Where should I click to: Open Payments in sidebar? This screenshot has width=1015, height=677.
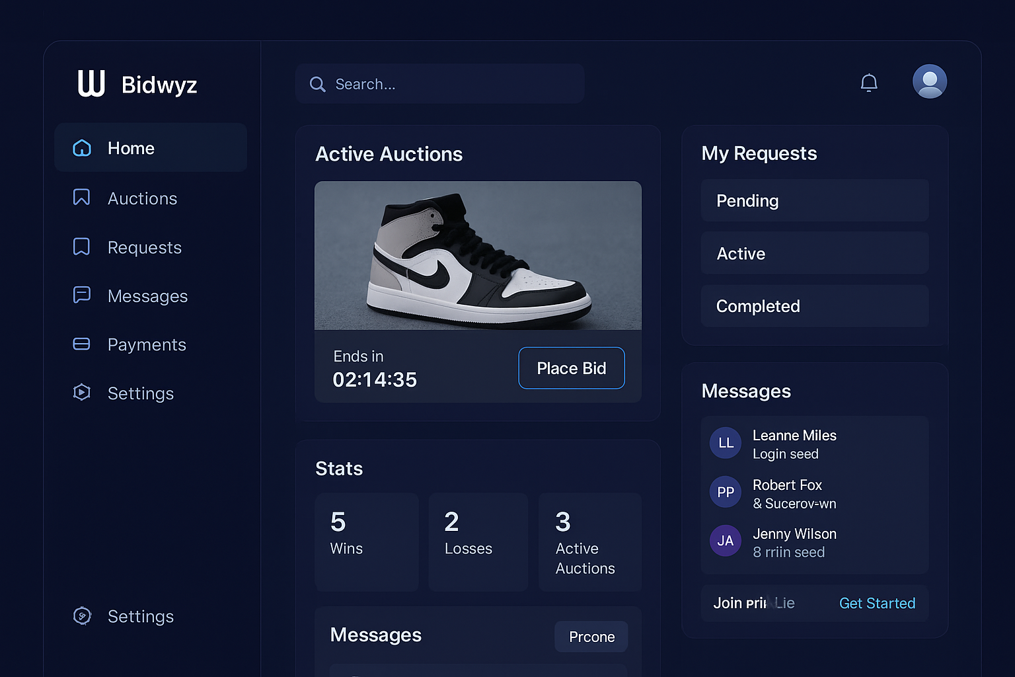(x=147, y=344)
